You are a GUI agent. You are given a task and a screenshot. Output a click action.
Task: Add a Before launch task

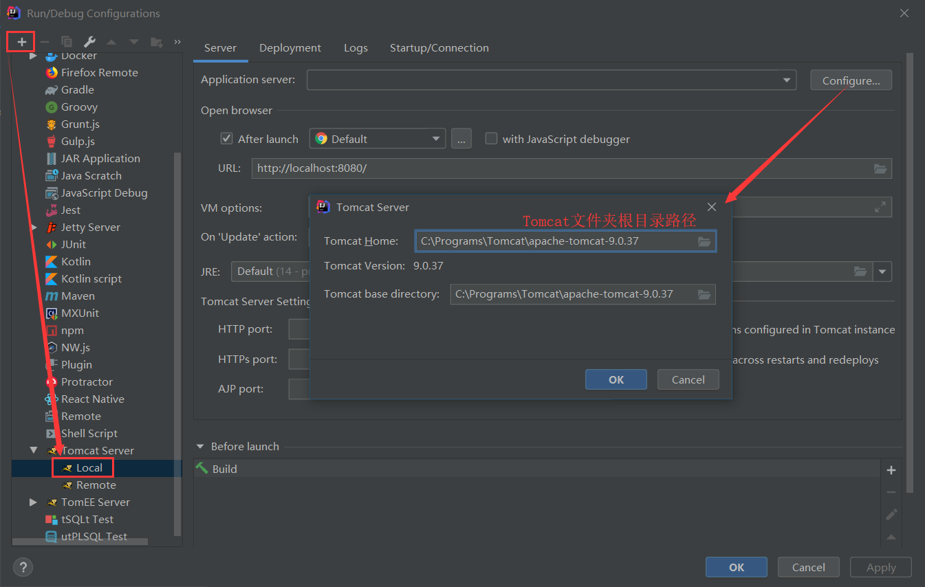tap(891, 470)
